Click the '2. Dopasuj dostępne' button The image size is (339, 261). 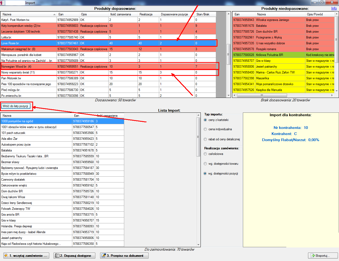click(x=74, y=255)
